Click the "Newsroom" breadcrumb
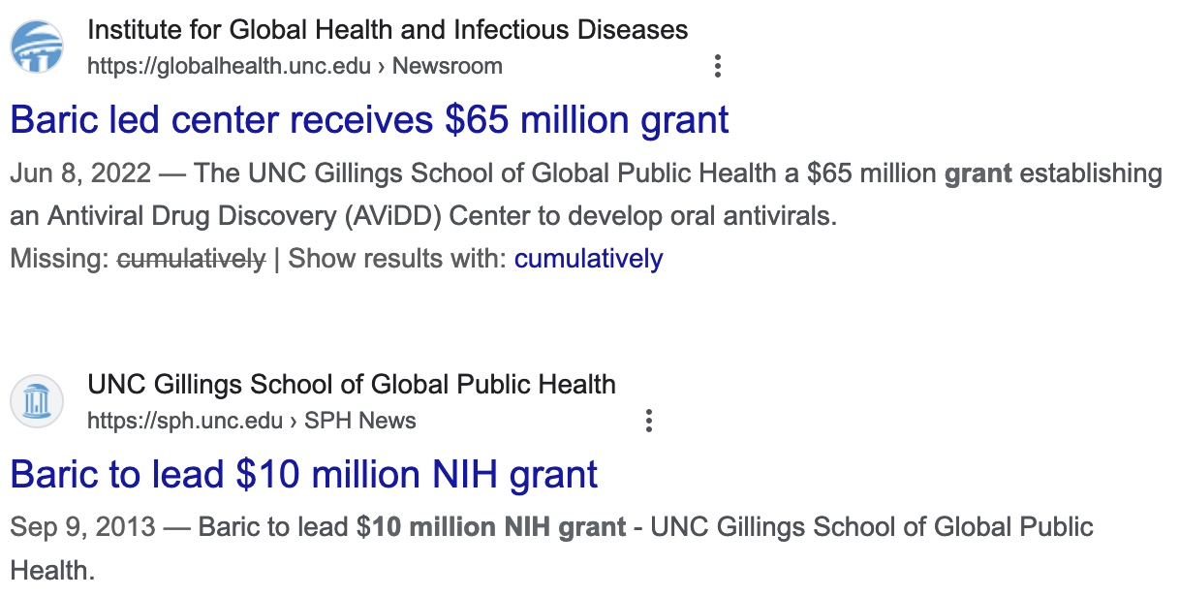This screenshot has height=597, width=1180. (447, 66)
